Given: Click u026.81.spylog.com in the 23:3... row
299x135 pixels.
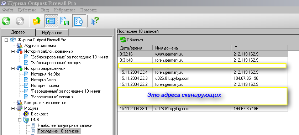Looking at the screenshot, I should coord(172,78).
